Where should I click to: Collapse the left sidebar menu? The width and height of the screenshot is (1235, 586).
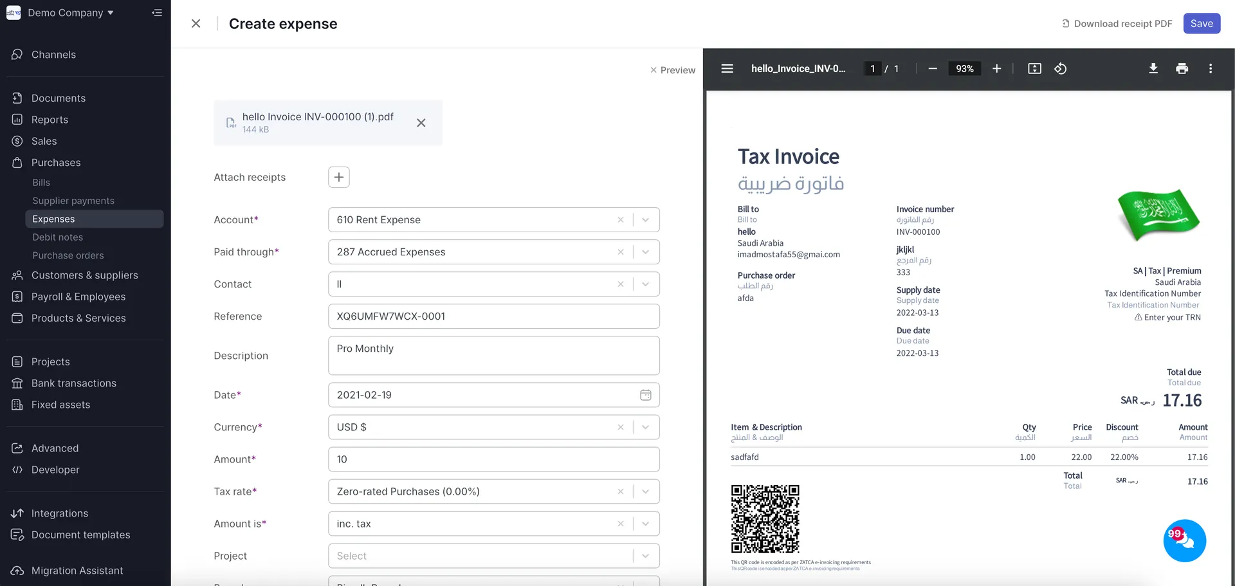(157, 13)
